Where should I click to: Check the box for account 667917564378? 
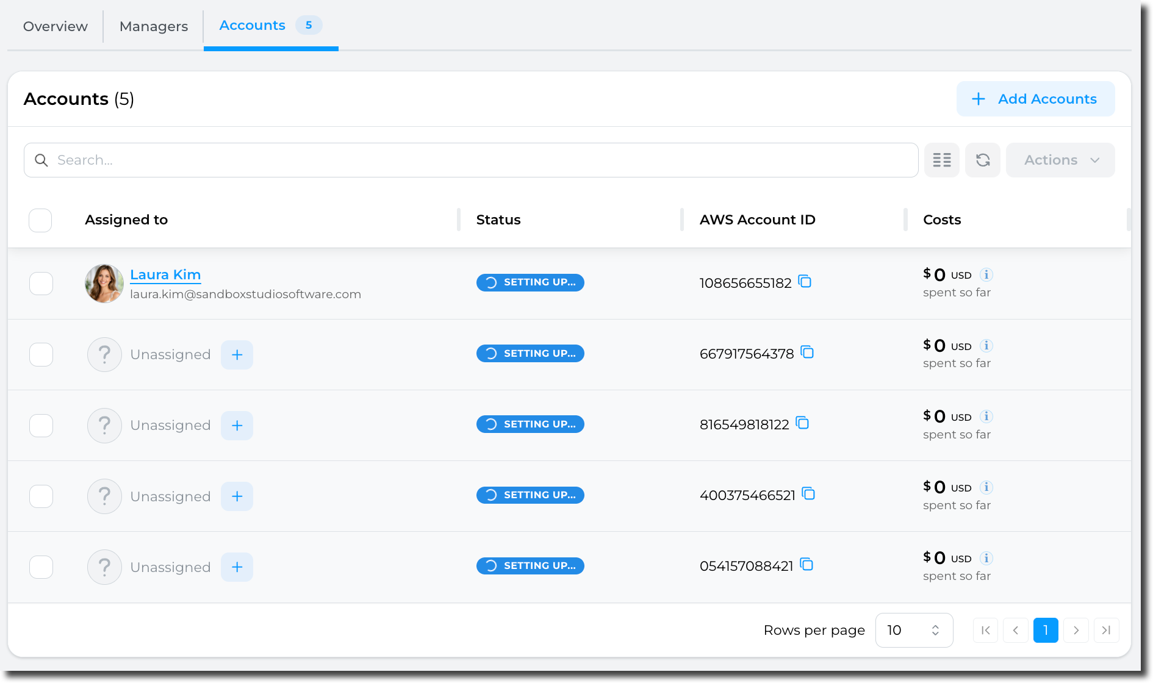click(41, 354)
